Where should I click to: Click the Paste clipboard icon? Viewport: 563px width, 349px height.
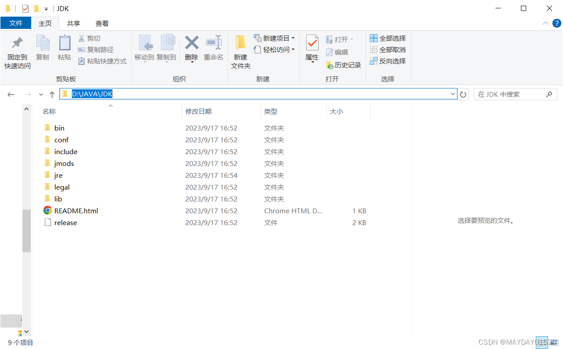point(64,43)
